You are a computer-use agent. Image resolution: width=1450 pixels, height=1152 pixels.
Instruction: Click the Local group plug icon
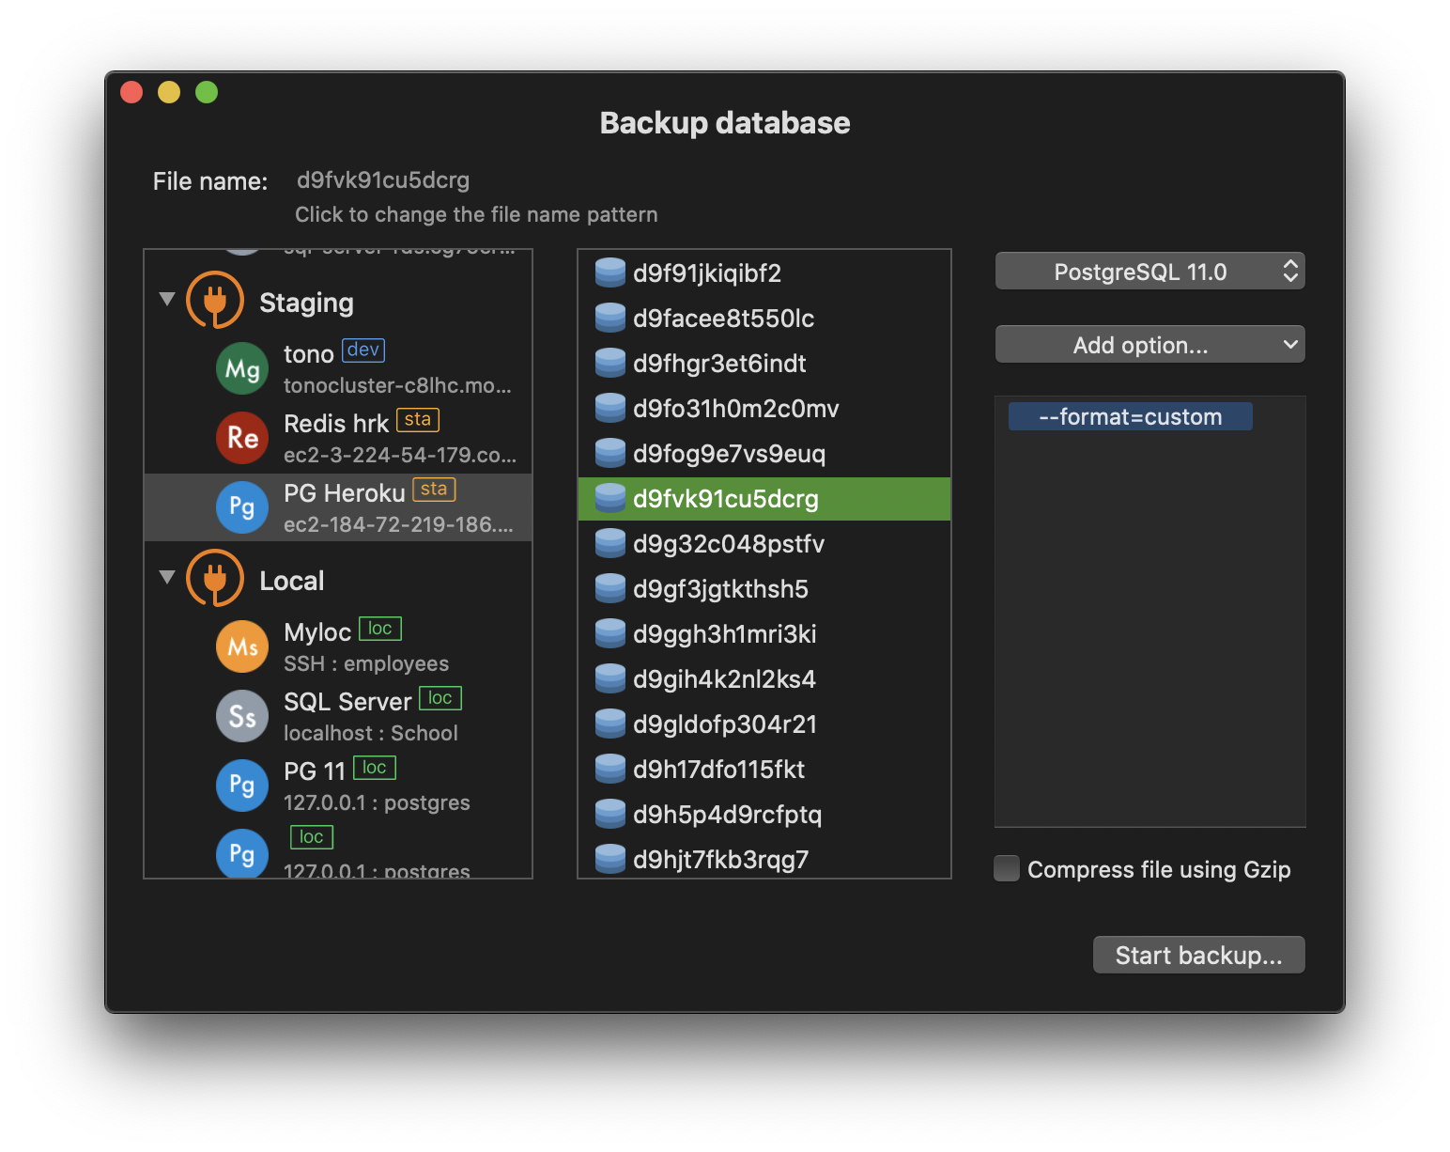[213, 578]
